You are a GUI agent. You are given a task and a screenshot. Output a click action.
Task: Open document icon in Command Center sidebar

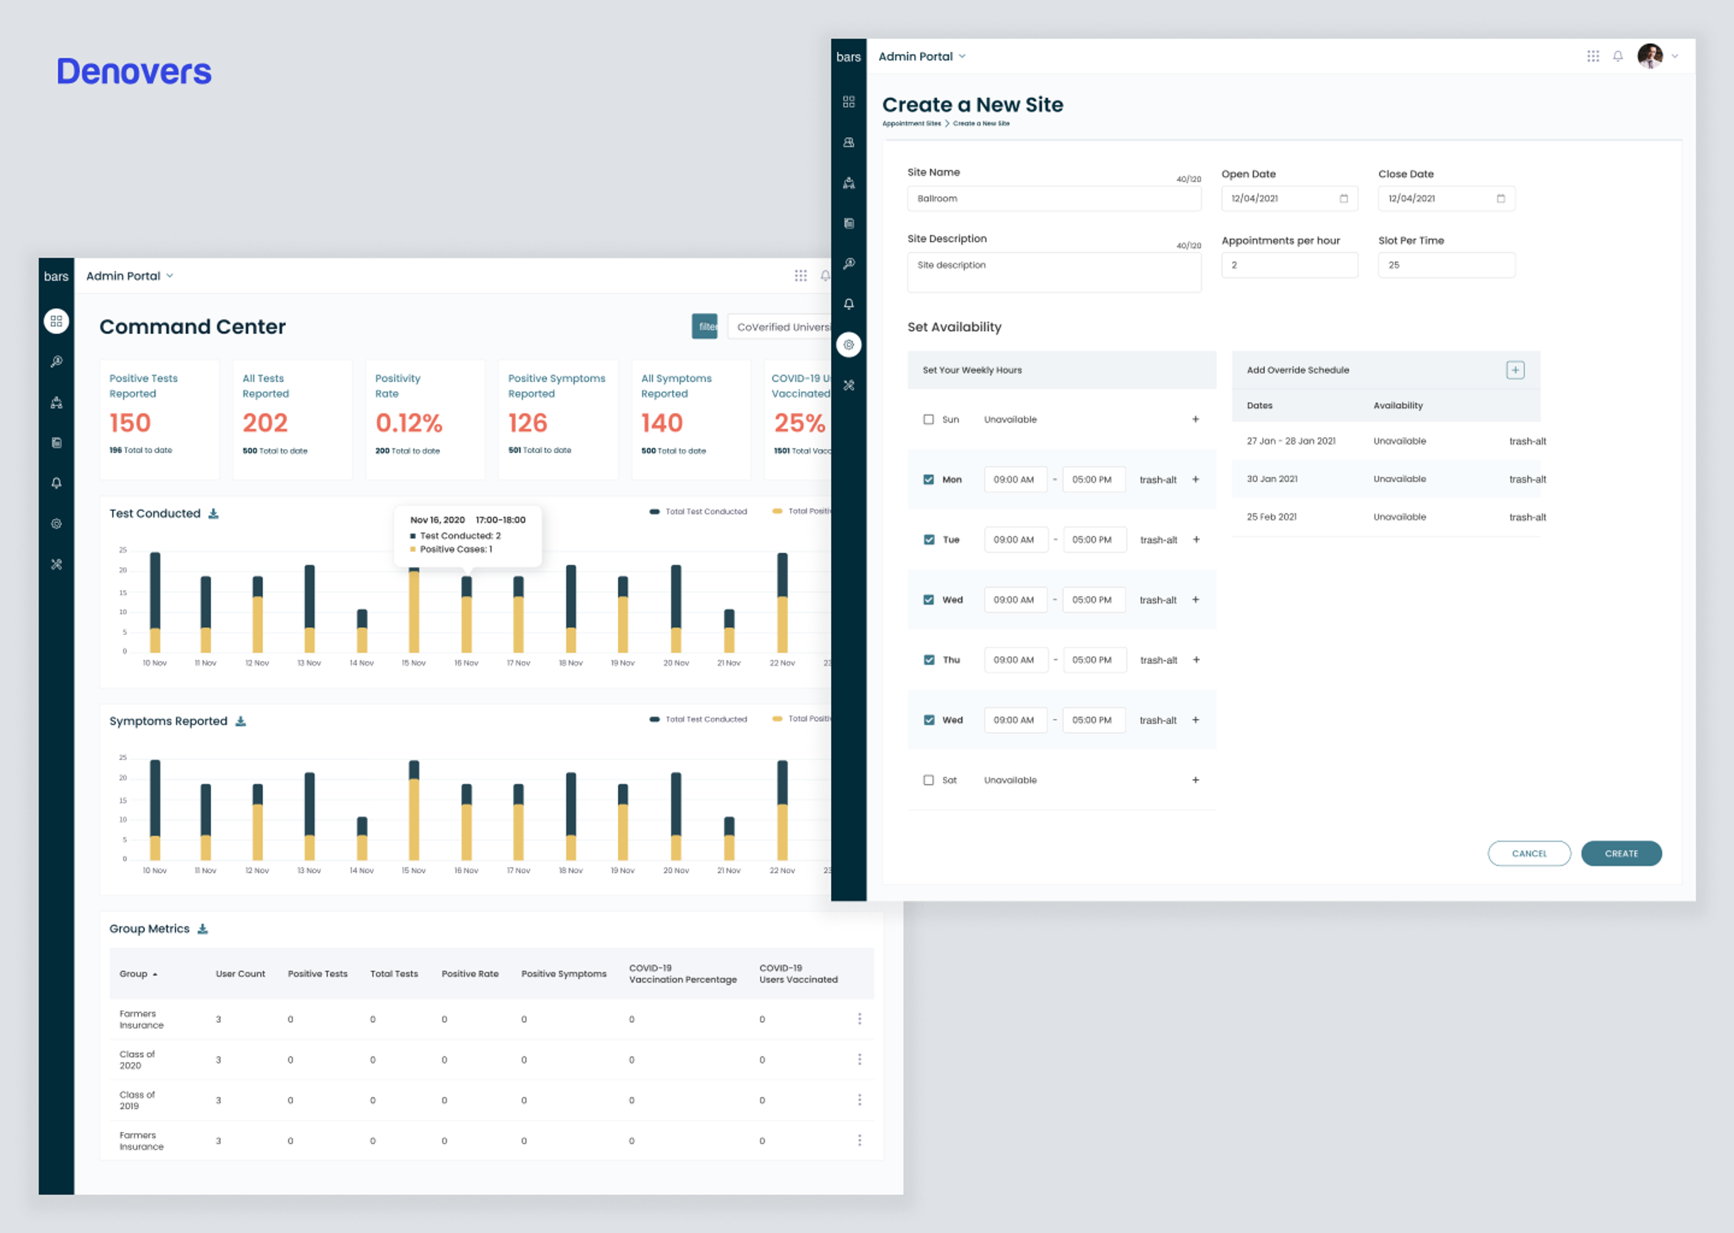click(56, 442)
